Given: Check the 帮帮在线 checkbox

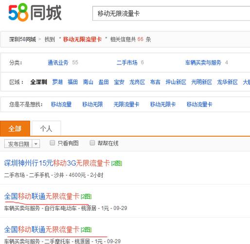Looking at the screenshot, I should point(92,143).
